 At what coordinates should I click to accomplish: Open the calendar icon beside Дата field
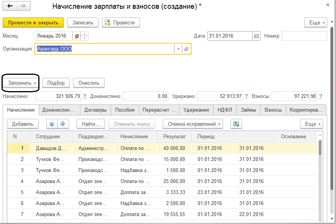point(256,36)
